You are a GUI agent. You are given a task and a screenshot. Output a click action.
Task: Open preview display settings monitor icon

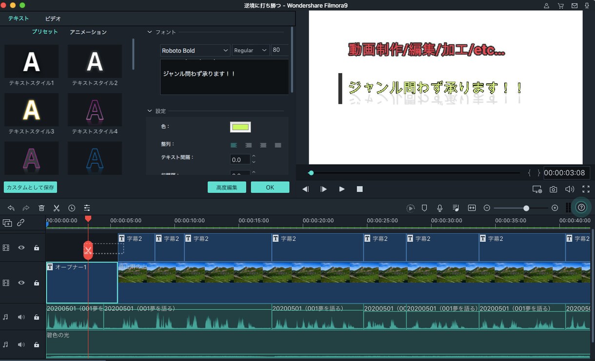click(537, 189)
